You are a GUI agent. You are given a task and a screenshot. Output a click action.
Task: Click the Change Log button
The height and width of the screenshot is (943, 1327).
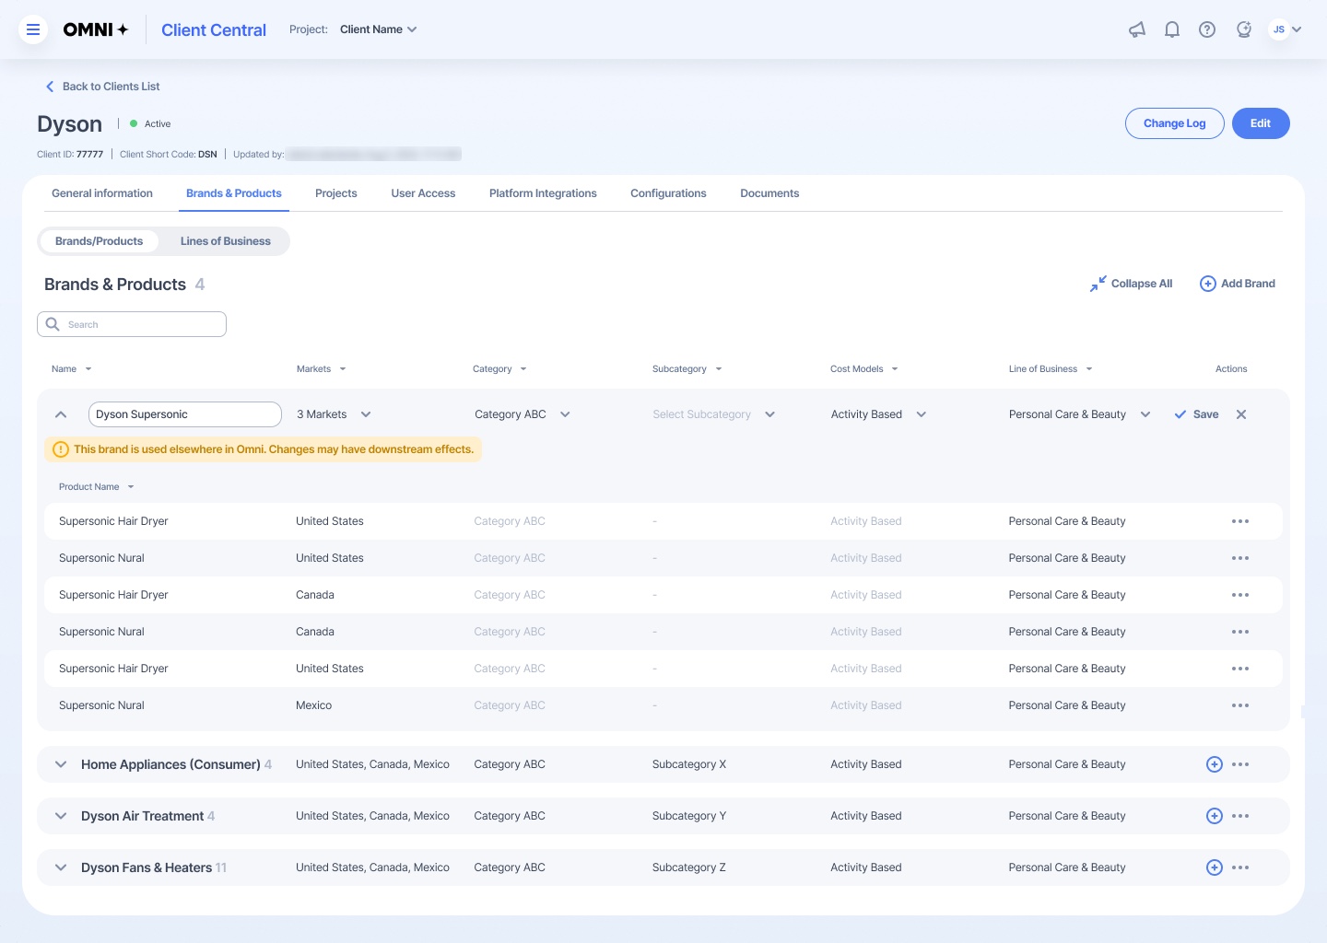coord(1175,123)
